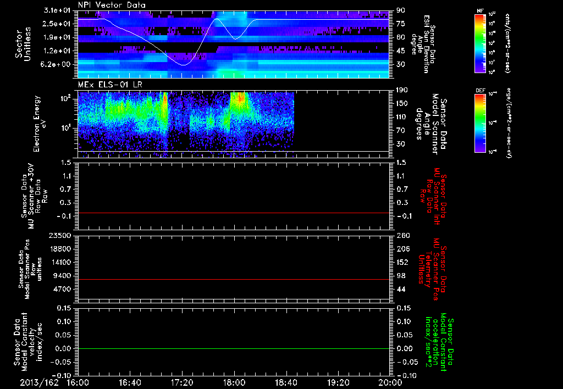The image size is (563, 389).
Task: Click the Sector Unitless axis label
Action: (x=23, y=44)
